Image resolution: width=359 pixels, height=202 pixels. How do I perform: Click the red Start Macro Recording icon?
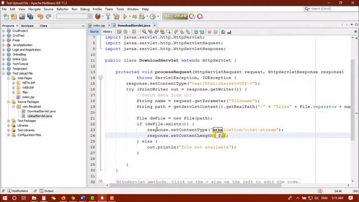point(209,32)
